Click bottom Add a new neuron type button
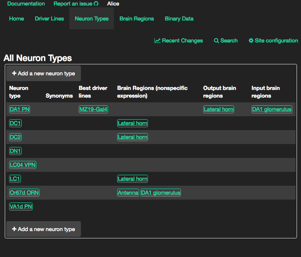This screenshot has height=257, width=301. click(x=44, y=229)
